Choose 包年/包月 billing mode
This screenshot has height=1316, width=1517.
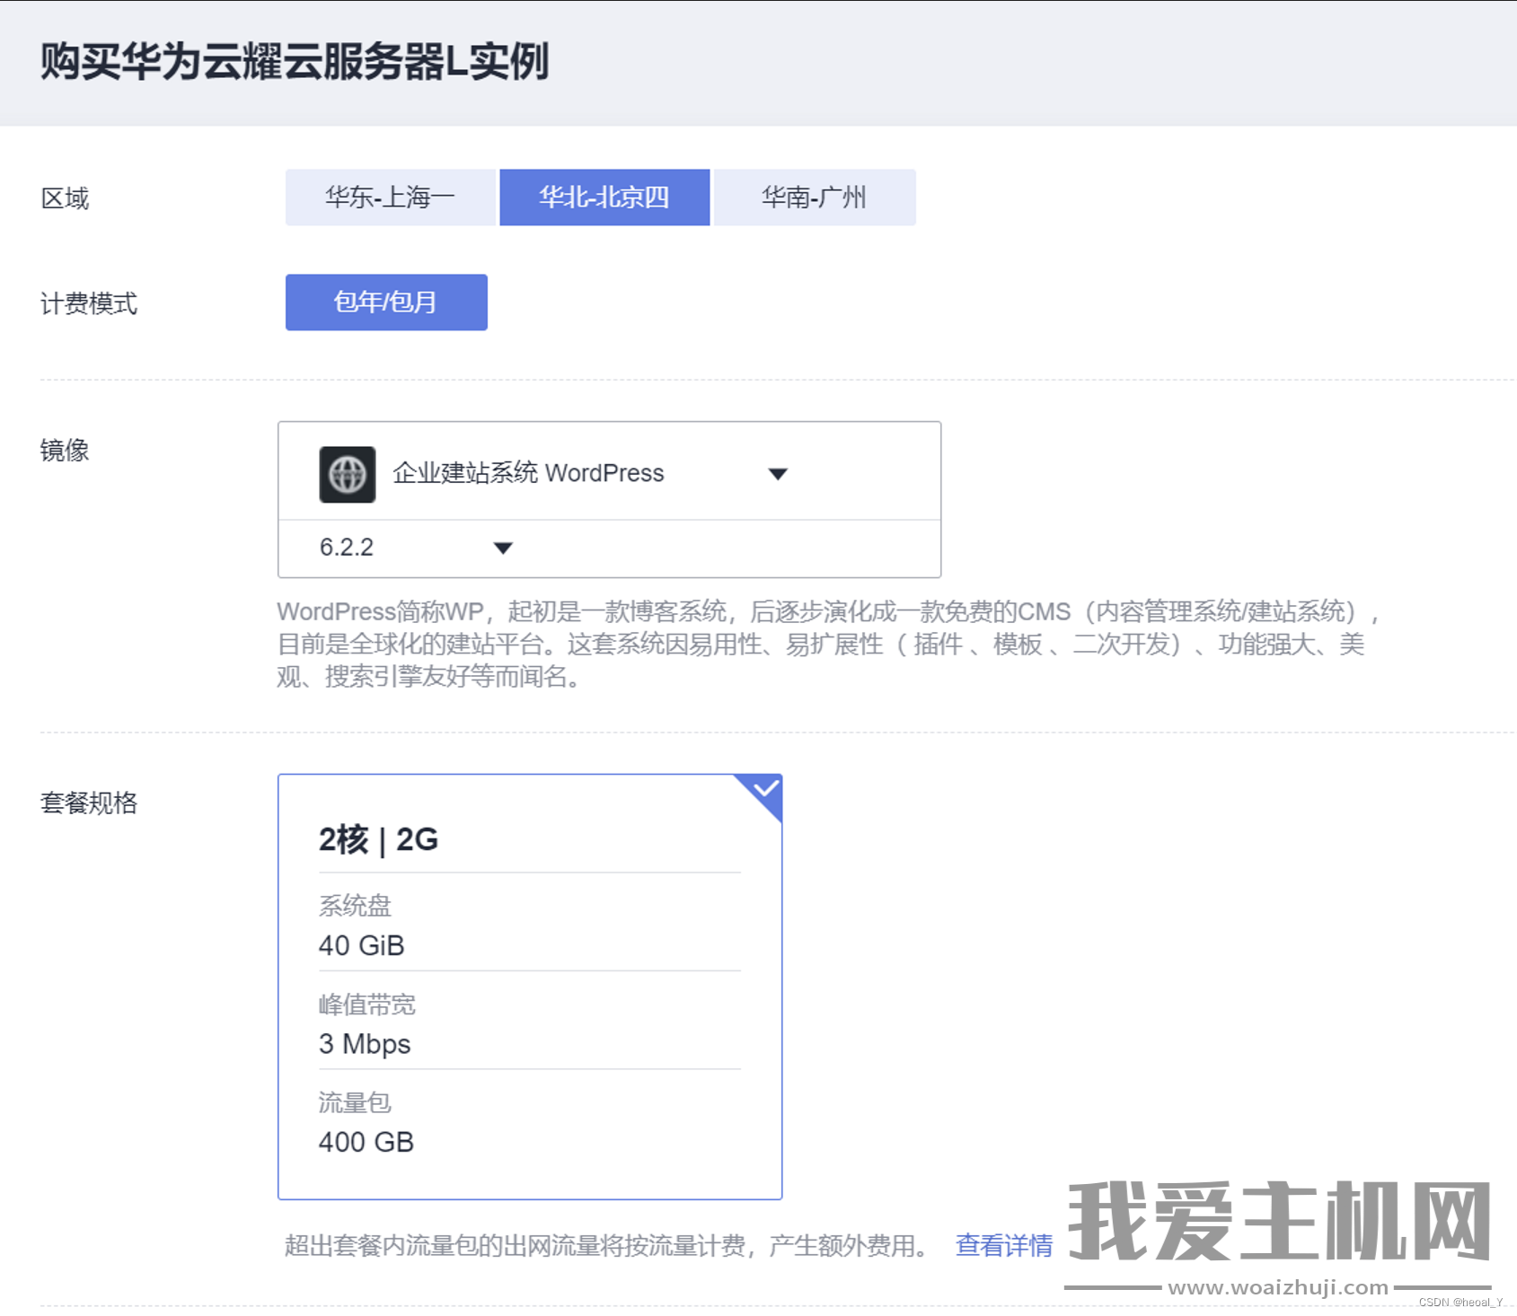point(386,303)
